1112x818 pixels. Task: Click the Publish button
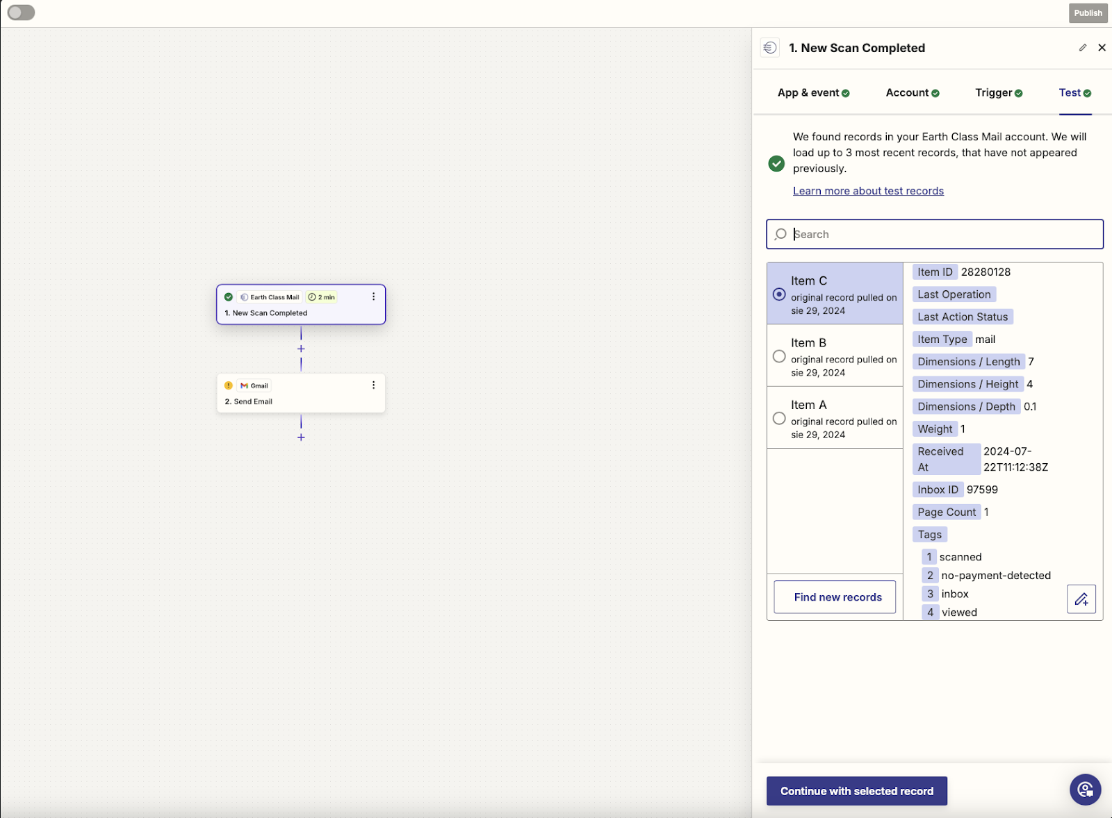click(1088, 12)
